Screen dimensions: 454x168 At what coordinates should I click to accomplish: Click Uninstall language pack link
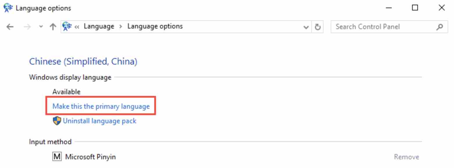coord(100,121)
